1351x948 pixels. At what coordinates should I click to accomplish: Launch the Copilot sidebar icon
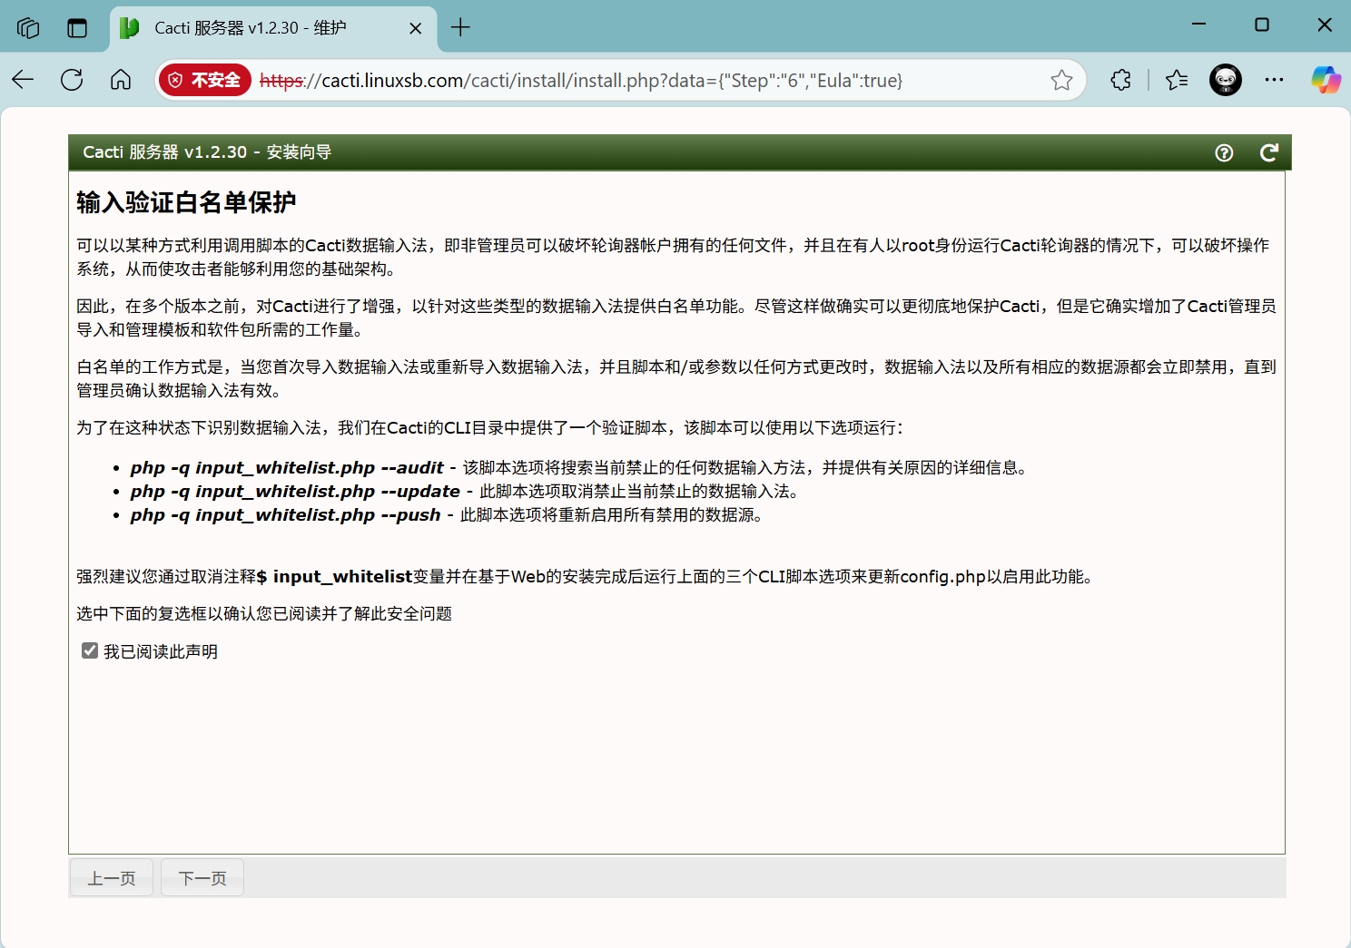coord(1326,80)
